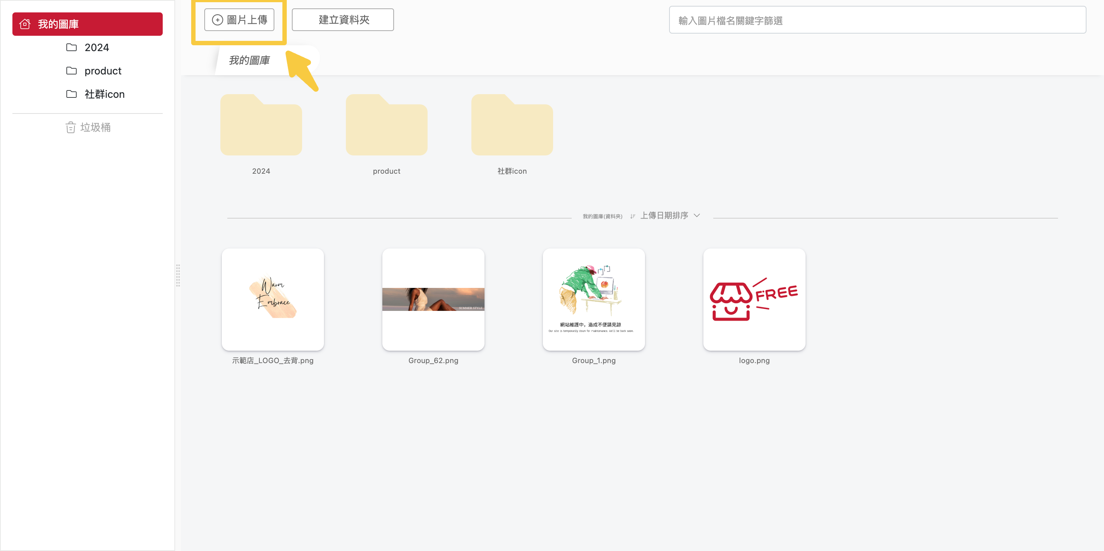Select the 我的圖庫 breadcrumb tab
Screen dimensions: 1104x551
coord(250,61)
